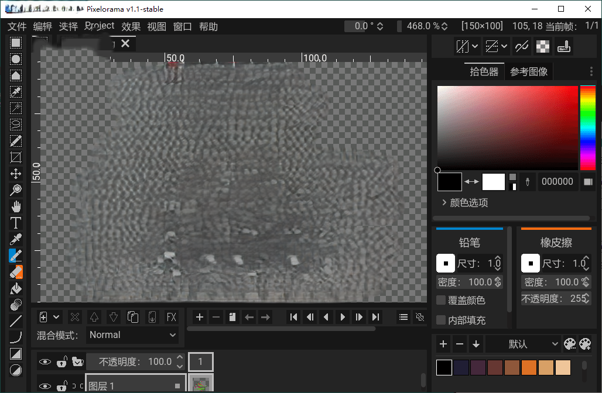This screenshot has height=393, width=602.
Task: Select the Color Picker eyedropper tool
Action: (x=16, y=239)
